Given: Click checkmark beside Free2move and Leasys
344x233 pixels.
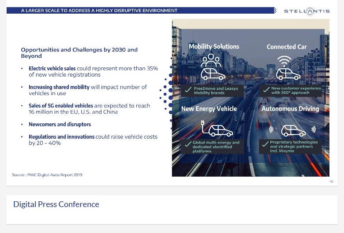Looking at the screenshot, I should tap(188, 90).
